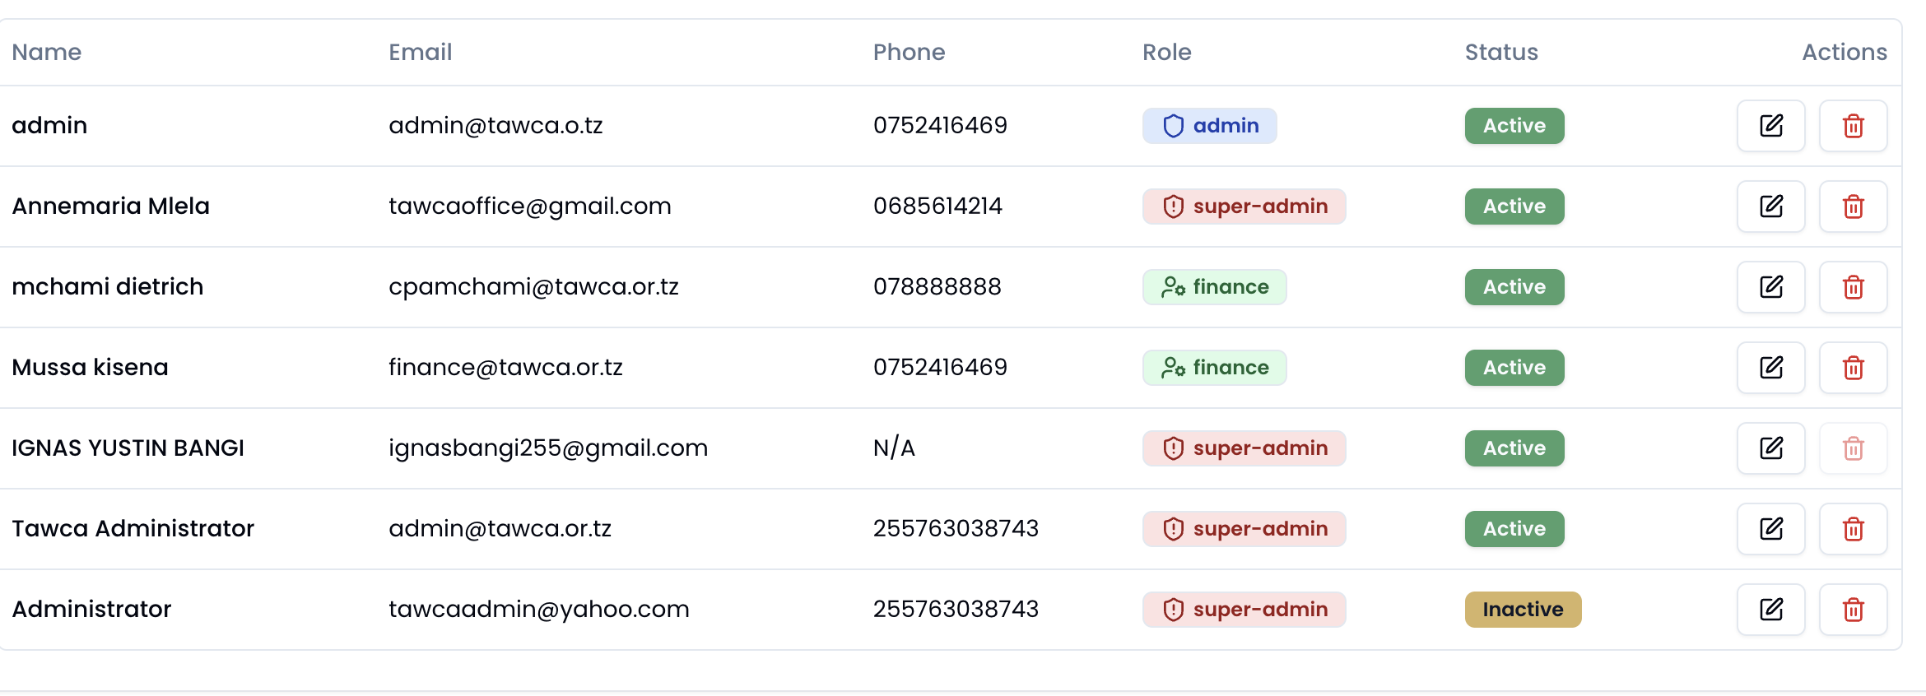
Task: Edit IGNAS YUSTIN BANGI user
Action: click(1770, 448)
